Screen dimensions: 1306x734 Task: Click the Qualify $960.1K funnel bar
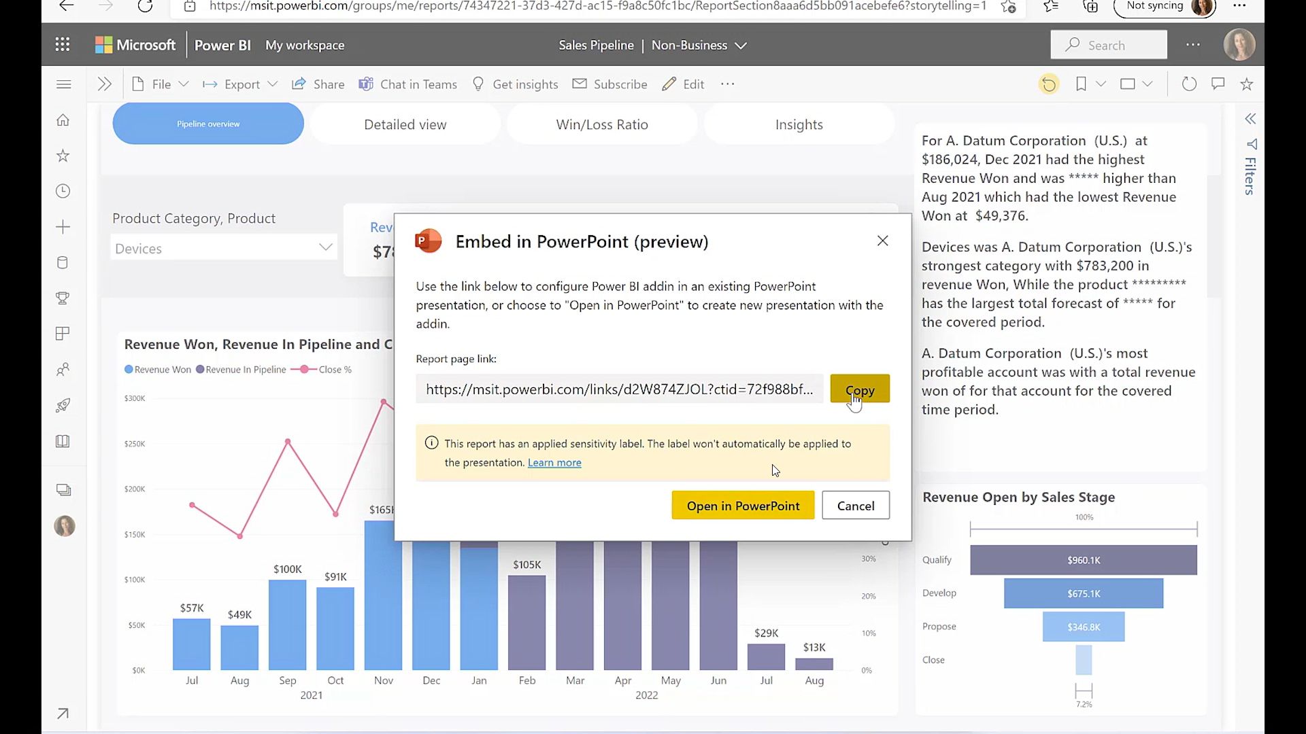pyautogui.click(x=1084, y=560)
